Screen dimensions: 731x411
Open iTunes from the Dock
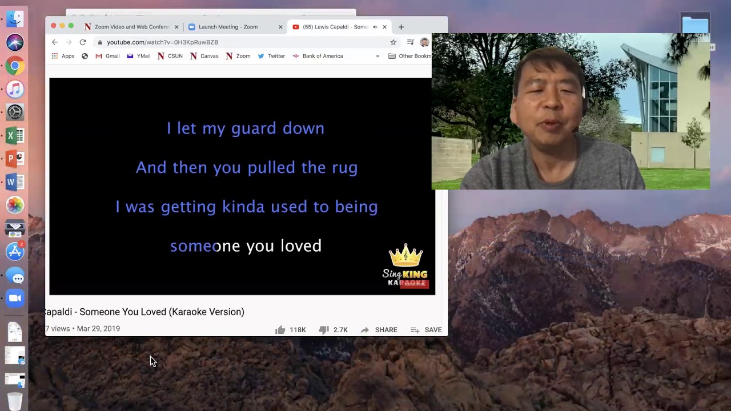pos(15,89)
